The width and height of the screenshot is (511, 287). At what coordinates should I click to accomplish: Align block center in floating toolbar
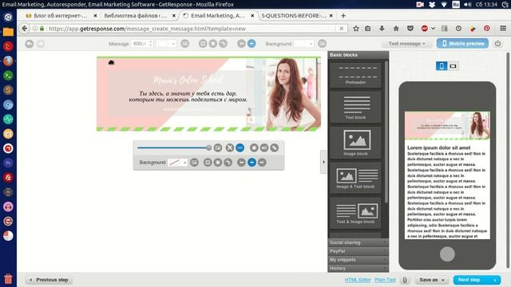[252, 163]
